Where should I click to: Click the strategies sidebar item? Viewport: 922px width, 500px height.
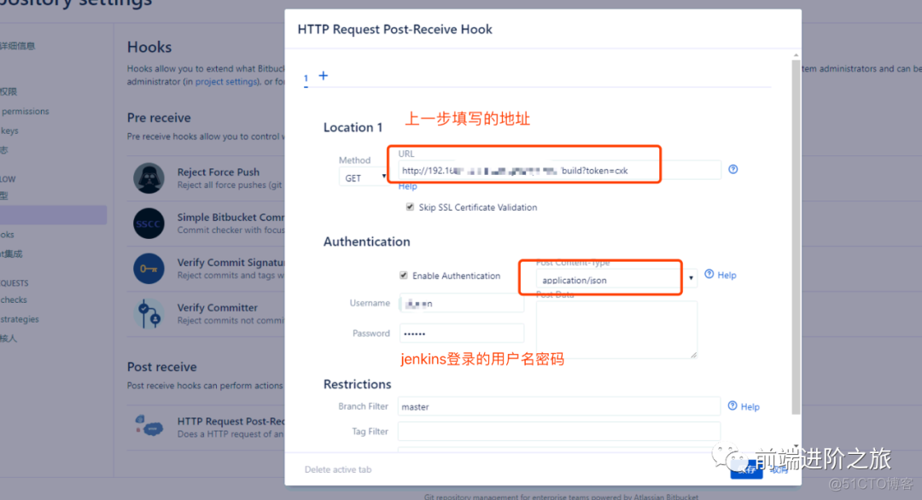[x=20, y=319]
